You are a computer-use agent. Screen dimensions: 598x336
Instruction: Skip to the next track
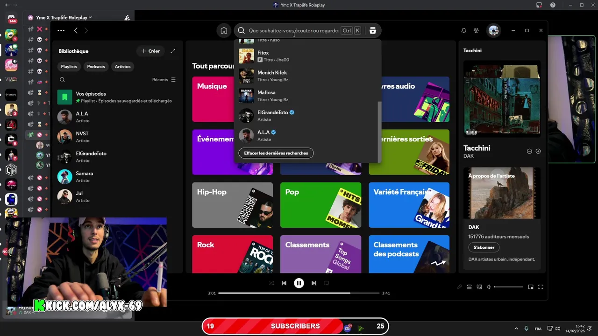(x=314, y=283)
